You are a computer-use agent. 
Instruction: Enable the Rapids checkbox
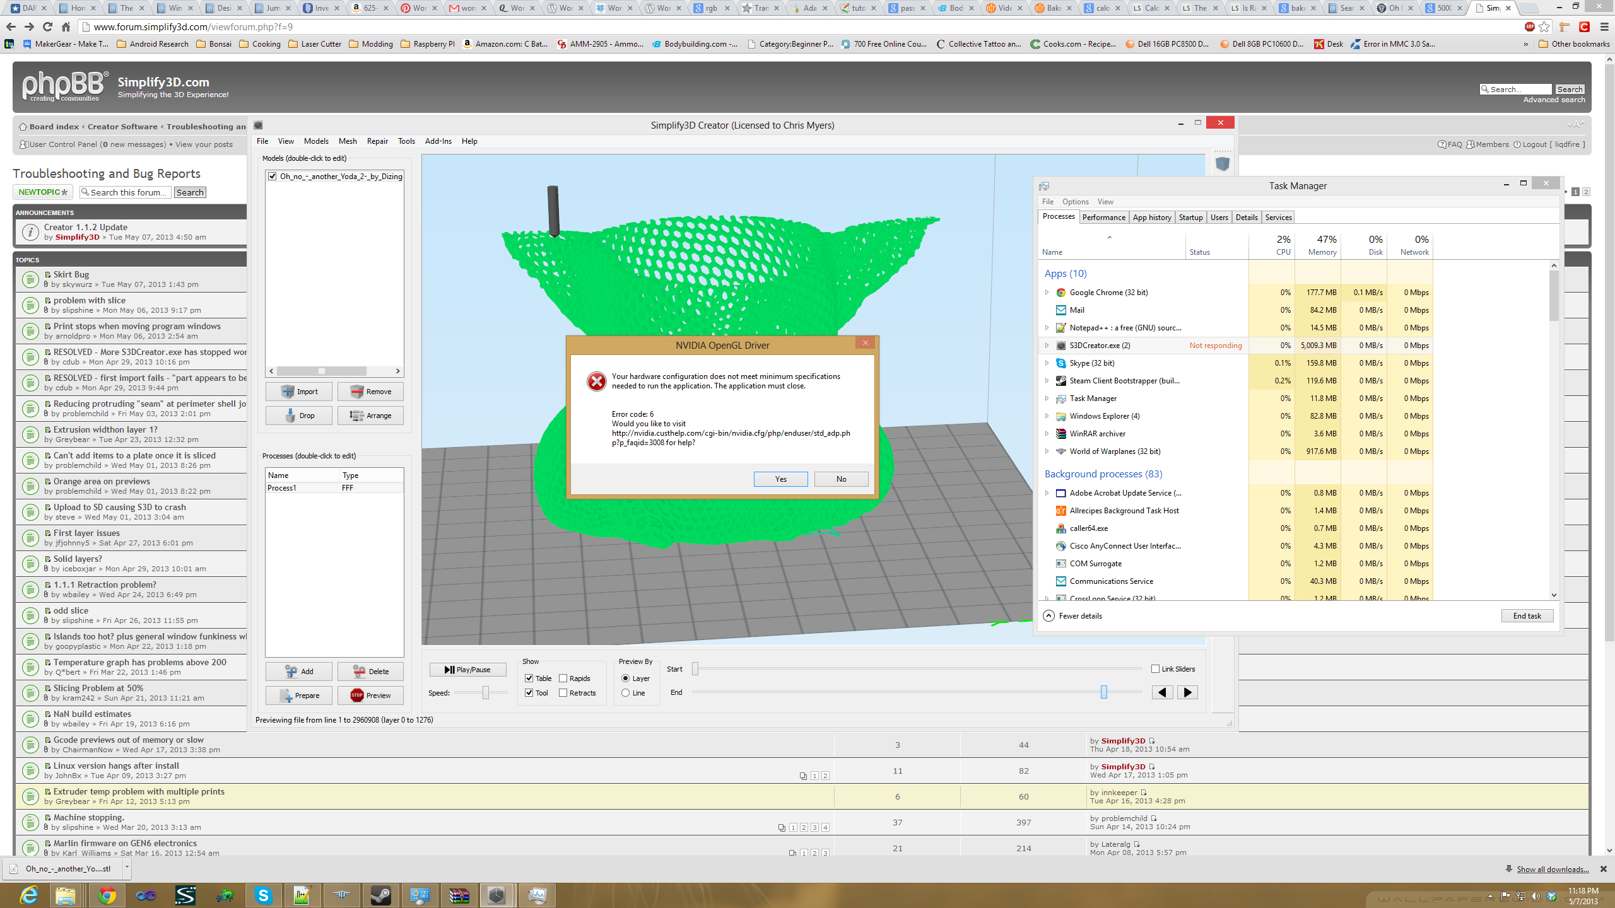pos(563,678)
